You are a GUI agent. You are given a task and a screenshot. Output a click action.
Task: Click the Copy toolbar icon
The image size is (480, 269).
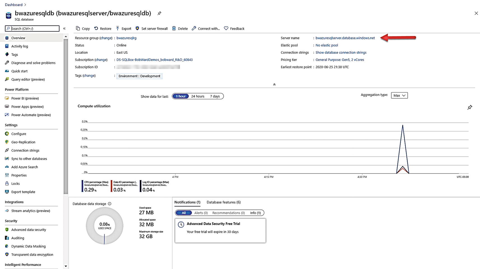tap(78, 29)
